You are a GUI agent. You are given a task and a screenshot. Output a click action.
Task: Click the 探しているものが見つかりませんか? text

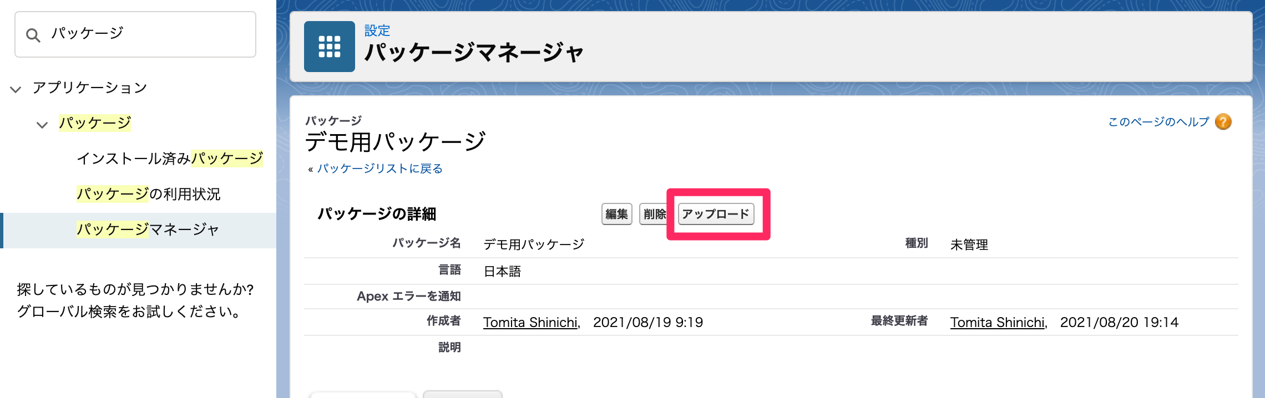pos(135,289)
